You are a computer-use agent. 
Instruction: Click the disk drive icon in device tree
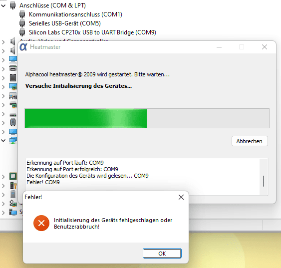(13, 115)
